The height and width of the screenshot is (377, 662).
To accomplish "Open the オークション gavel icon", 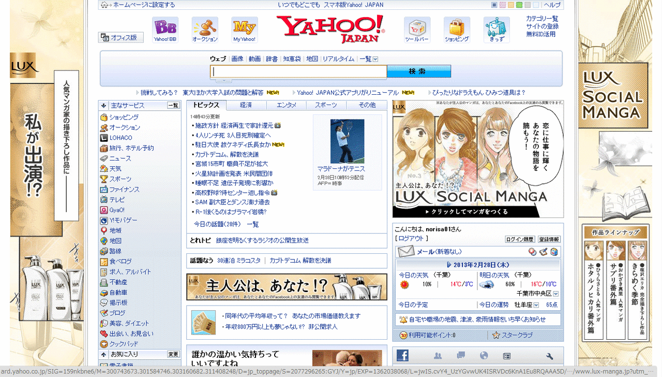I will (205, 30).
